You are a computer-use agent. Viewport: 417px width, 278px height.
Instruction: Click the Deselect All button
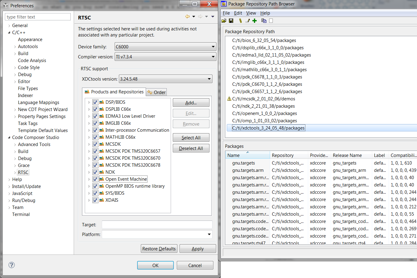pyautogui.click(x=191, y=148)
